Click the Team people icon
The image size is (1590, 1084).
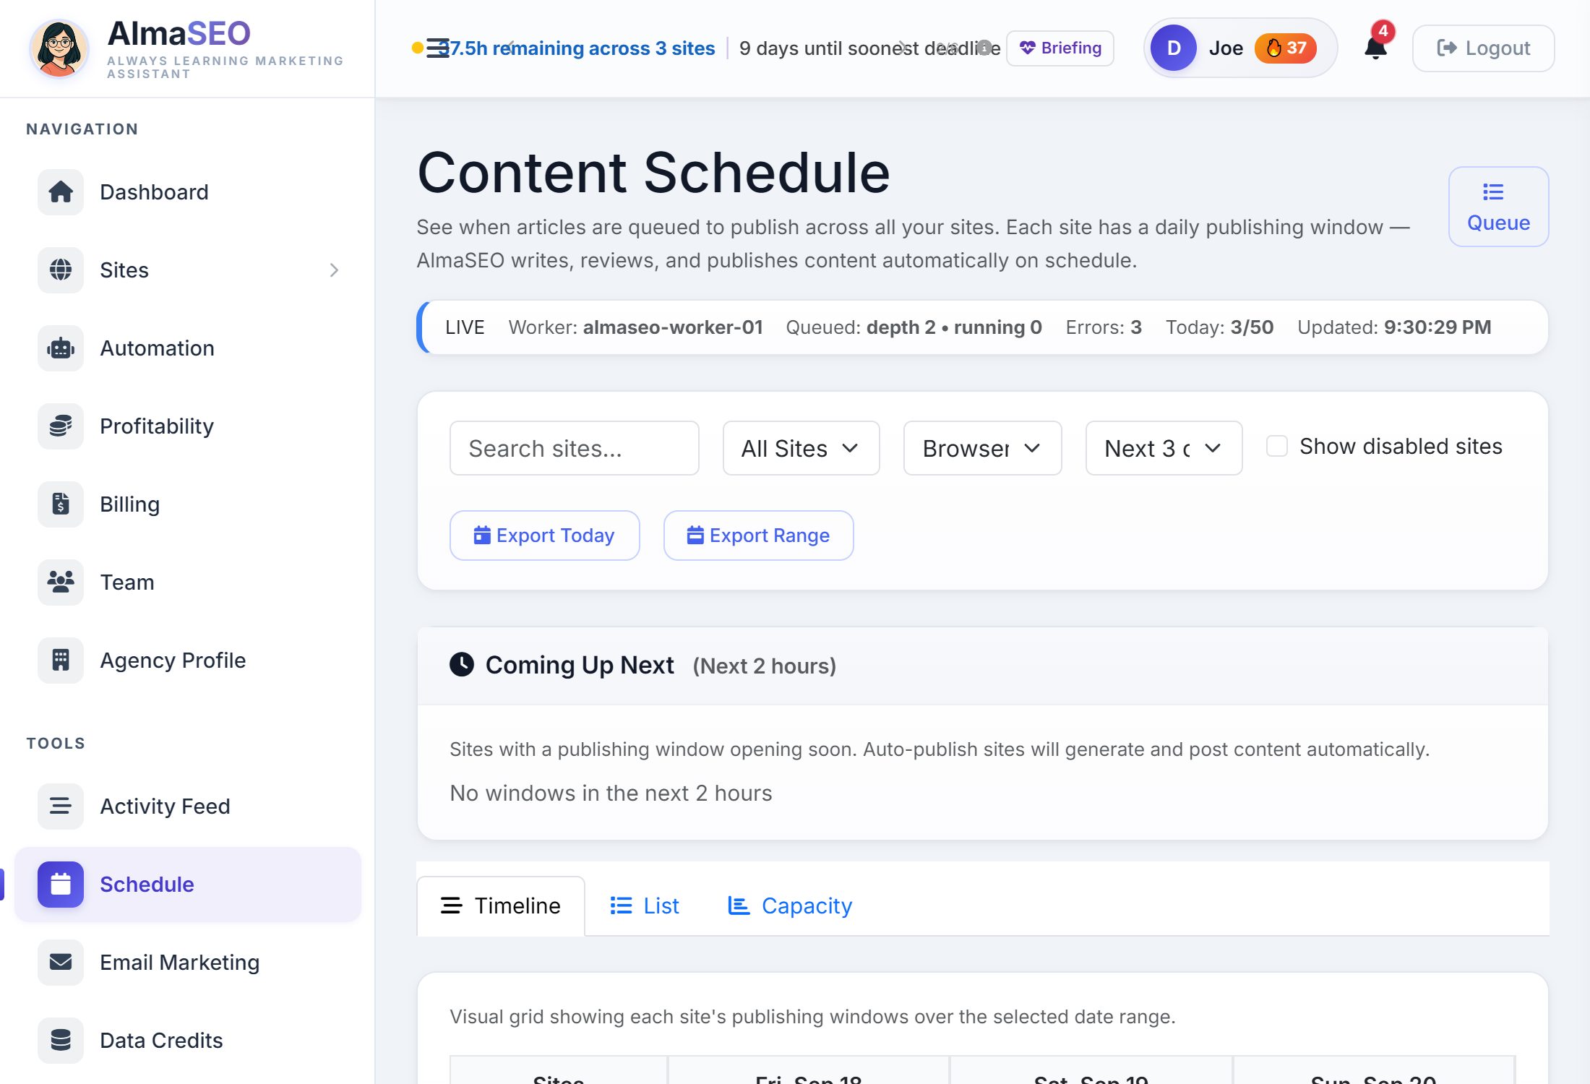pos(61,582)
